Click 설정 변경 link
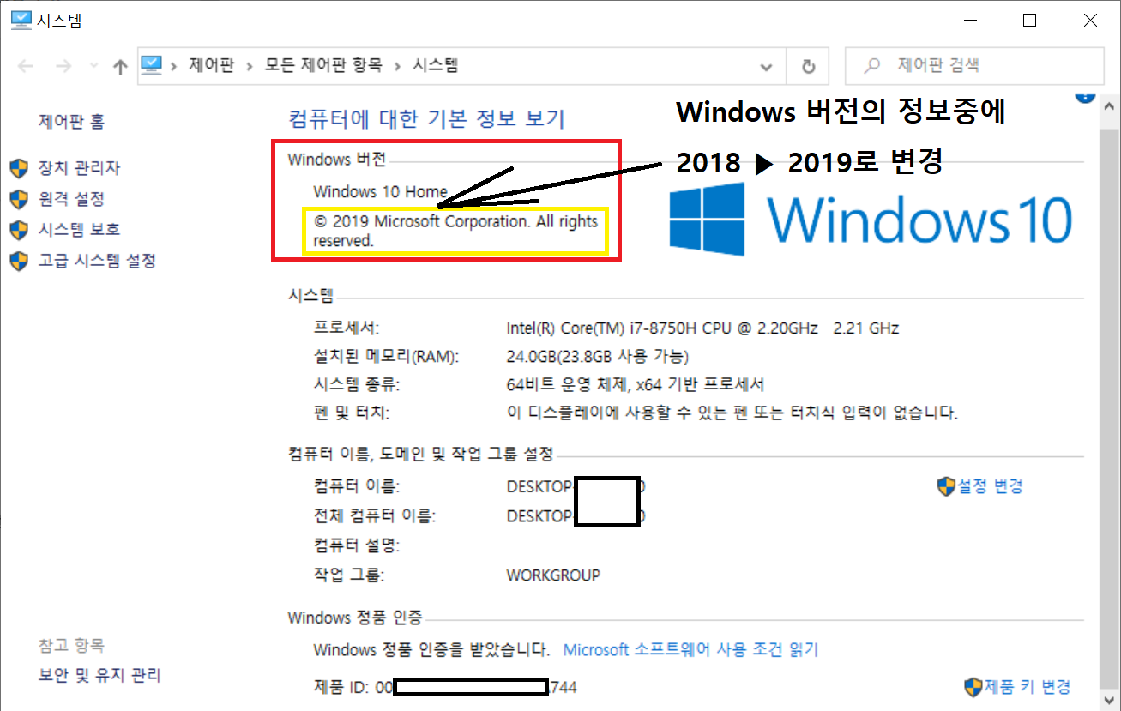The height and width of the screenshot is (711, 1121). tap(990, 486)
